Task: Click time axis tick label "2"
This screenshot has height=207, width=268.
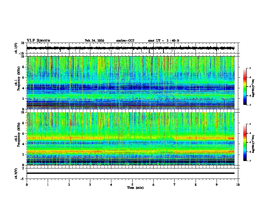Action: [x=69, y=185]
